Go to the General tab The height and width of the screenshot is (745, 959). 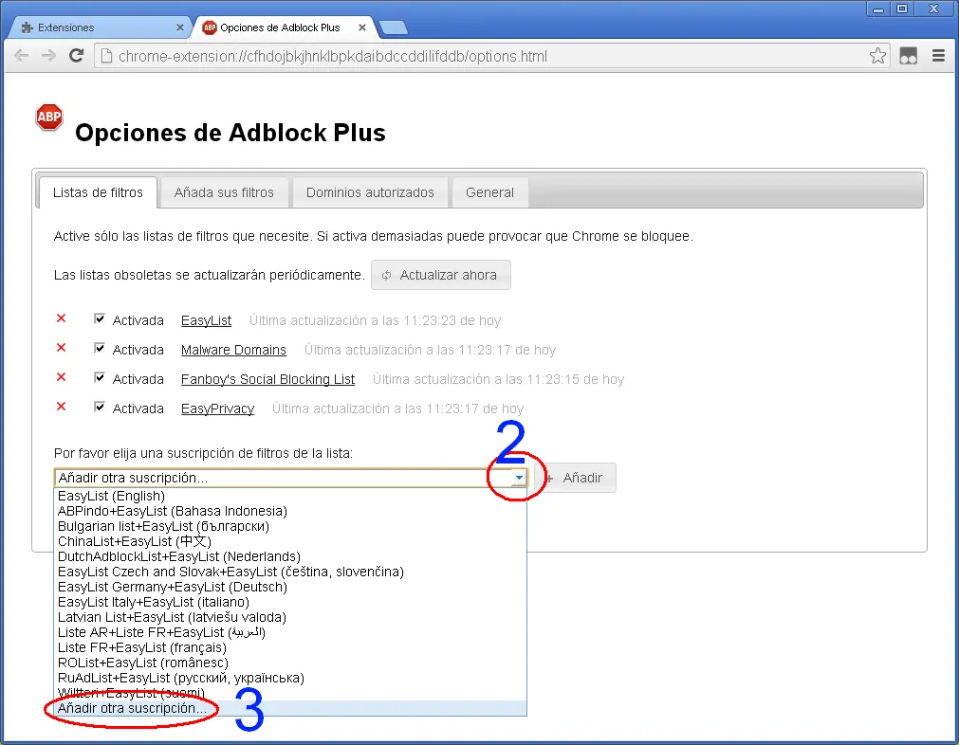click(x=489, y=192)
